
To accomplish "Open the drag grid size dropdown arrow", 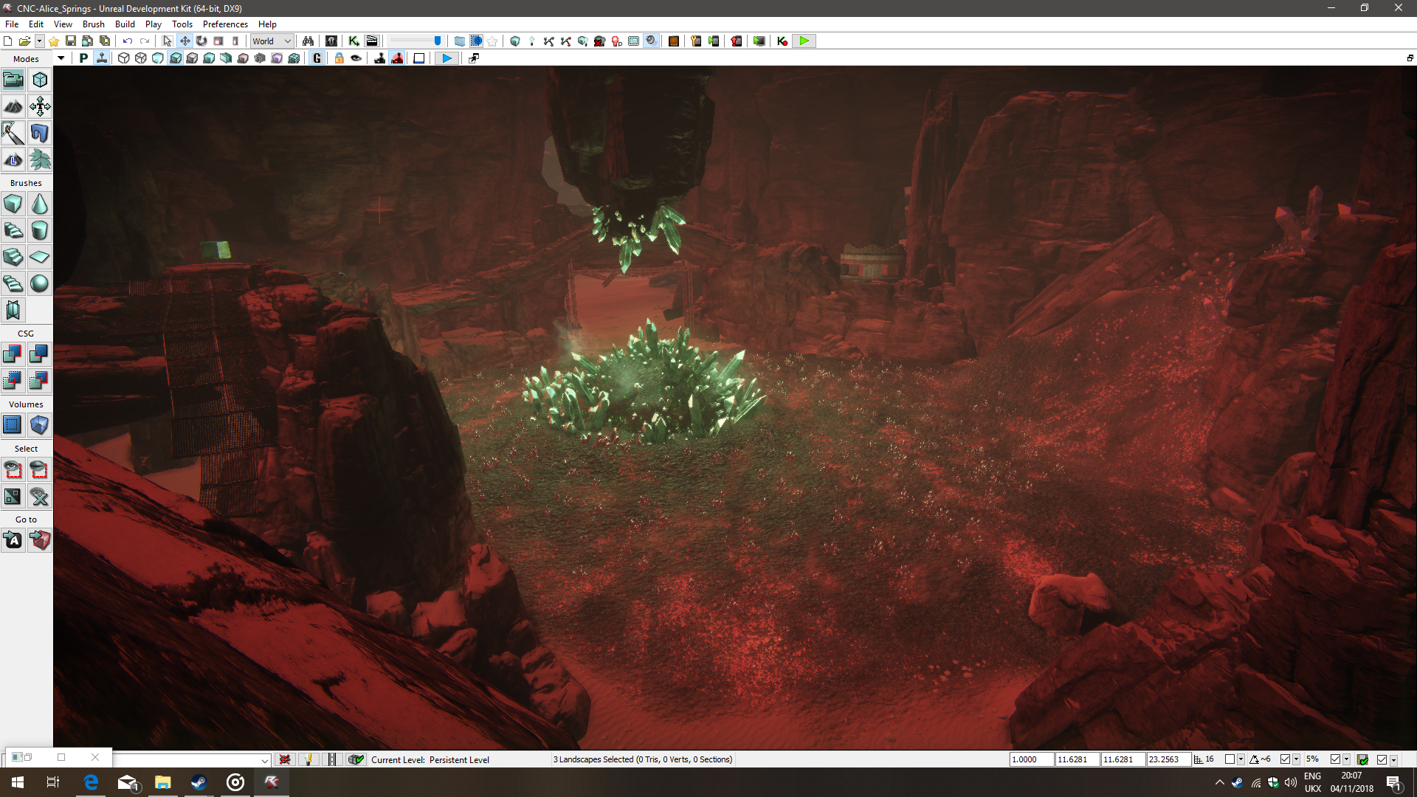I will [1241, 759].
